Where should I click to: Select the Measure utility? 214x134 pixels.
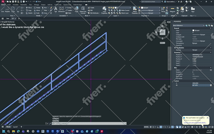click(172, 9)
